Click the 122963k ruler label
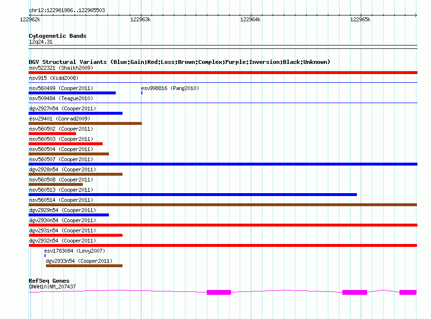The height and width of the screenshot is (319, 431). [140, 19]
